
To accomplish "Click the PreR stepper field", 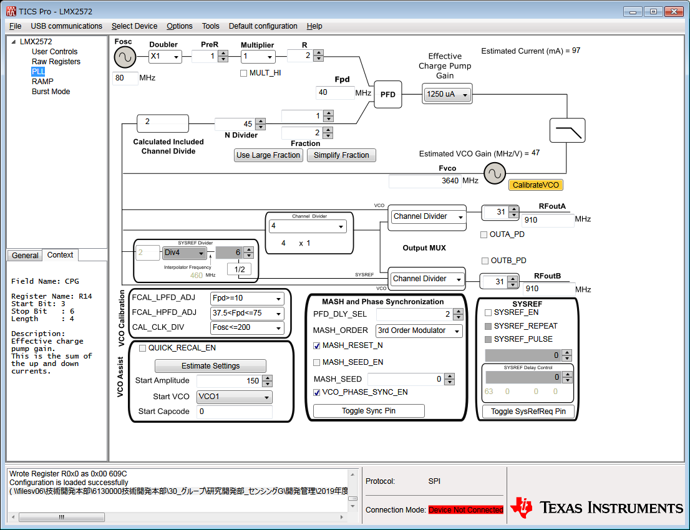I will point(210,56).
